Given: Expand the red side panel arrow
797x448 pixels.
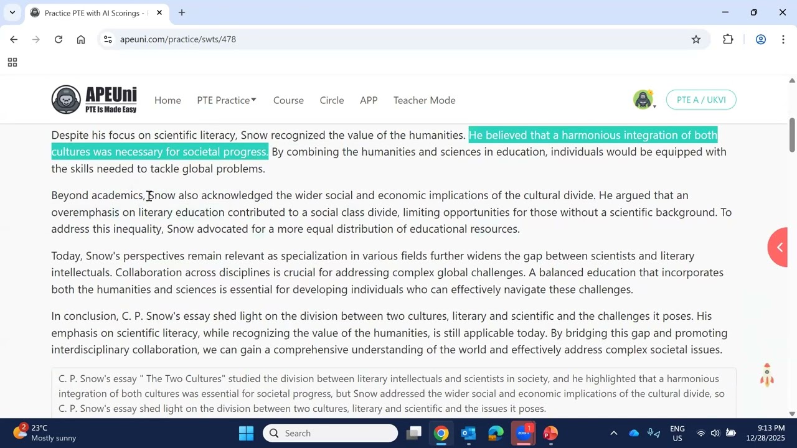Looking at the screenshot, I should [778, 247].
